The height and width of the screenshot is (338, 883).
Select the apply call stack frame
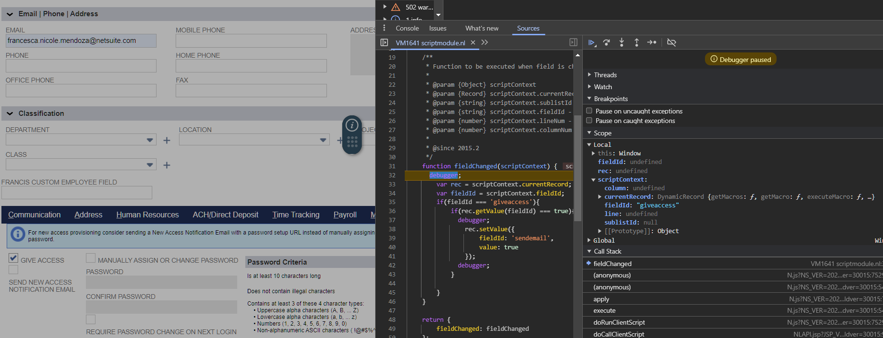pyautogui.click(x=601, y=299)
